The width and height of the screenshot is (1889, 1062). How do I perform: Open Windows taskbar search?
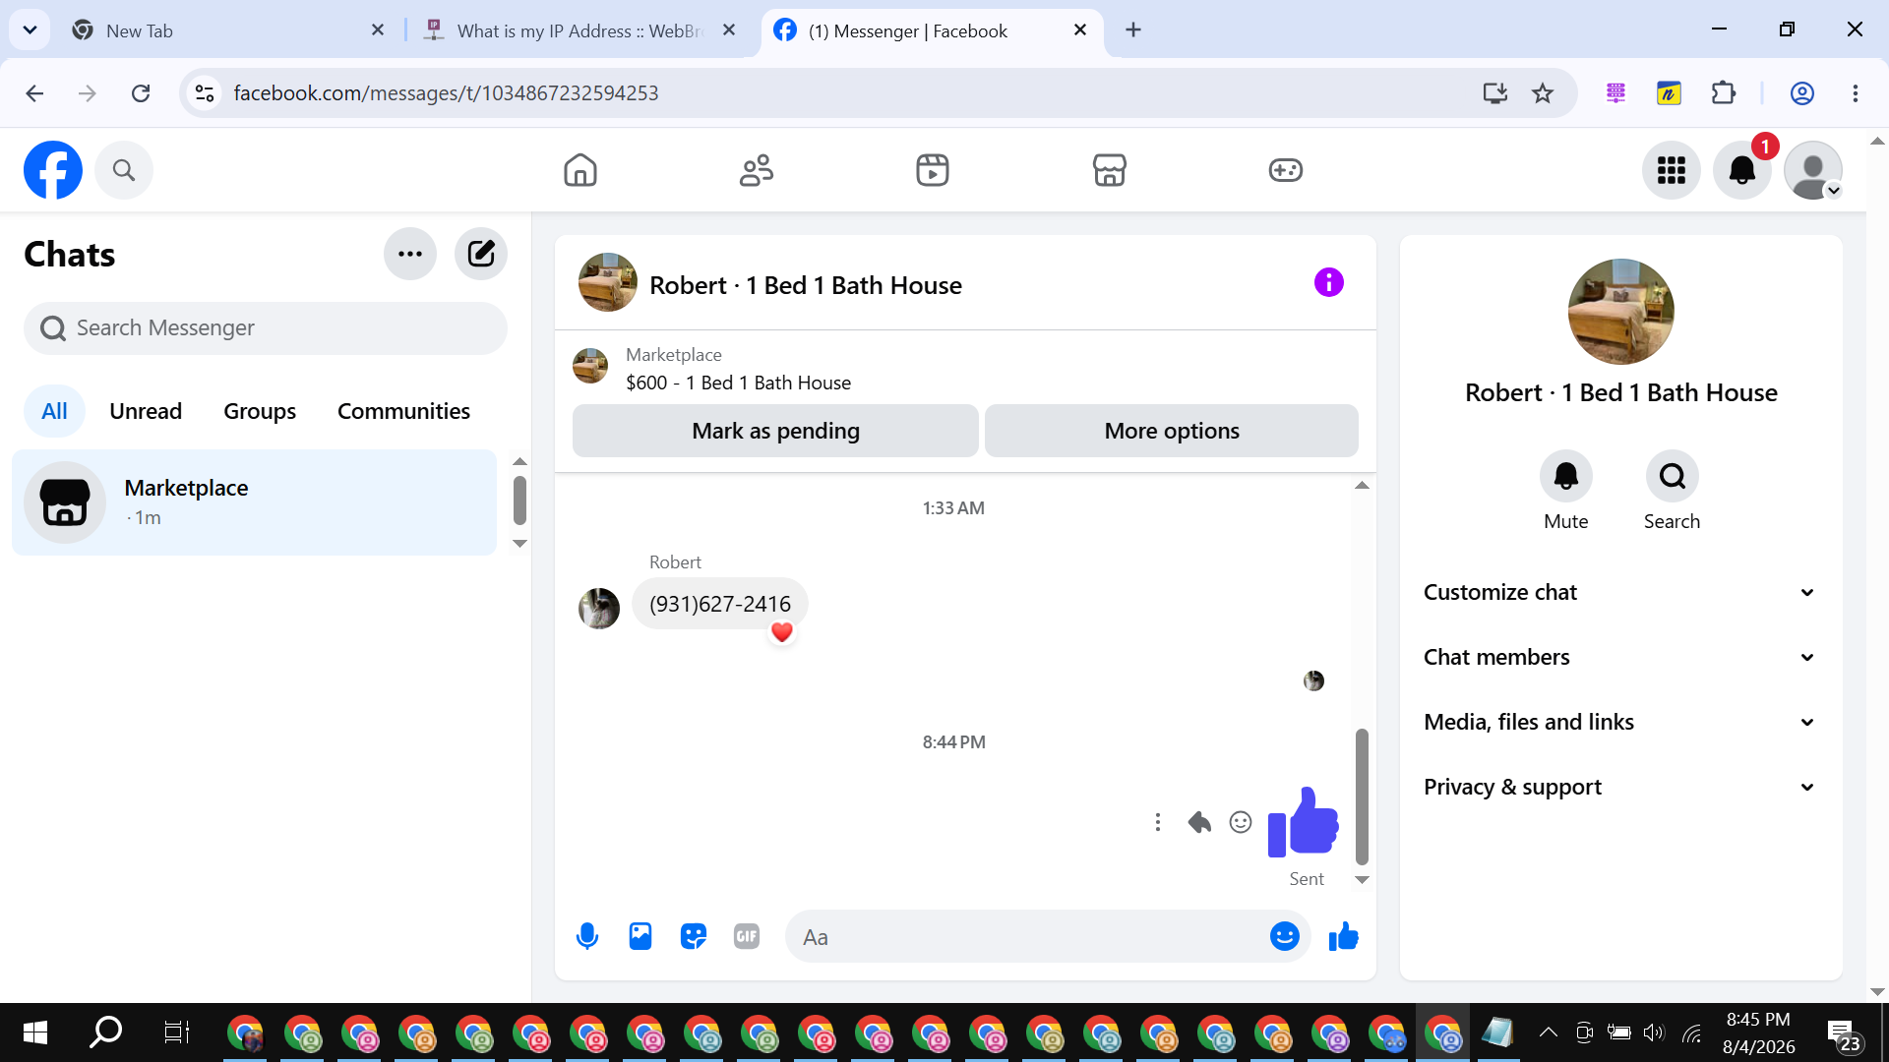coord(106,1032)
